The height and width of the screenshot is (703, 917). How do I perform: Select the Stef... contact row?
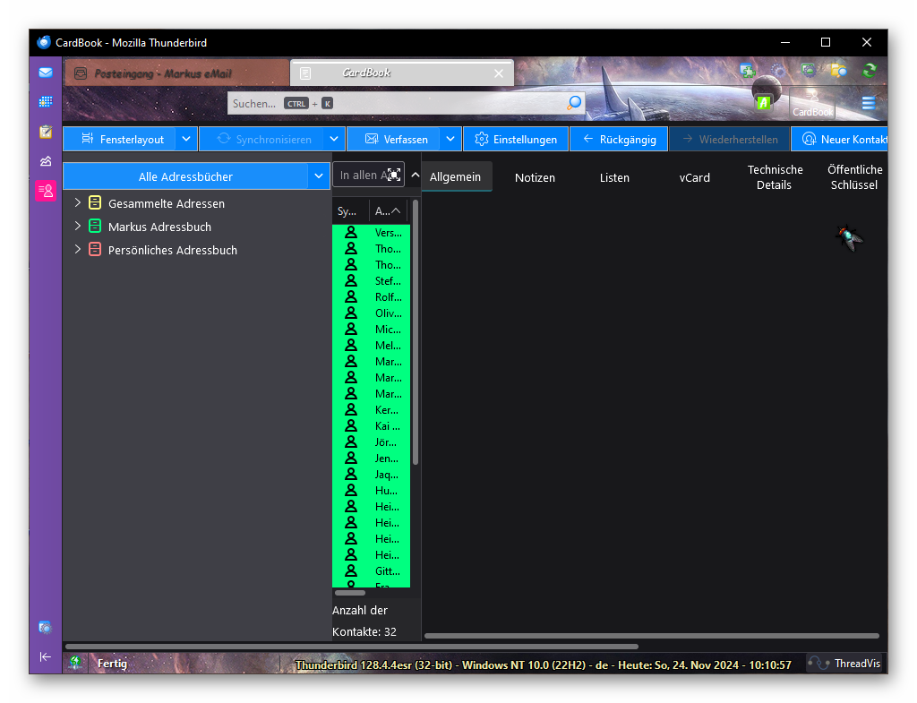pos(372,280)
